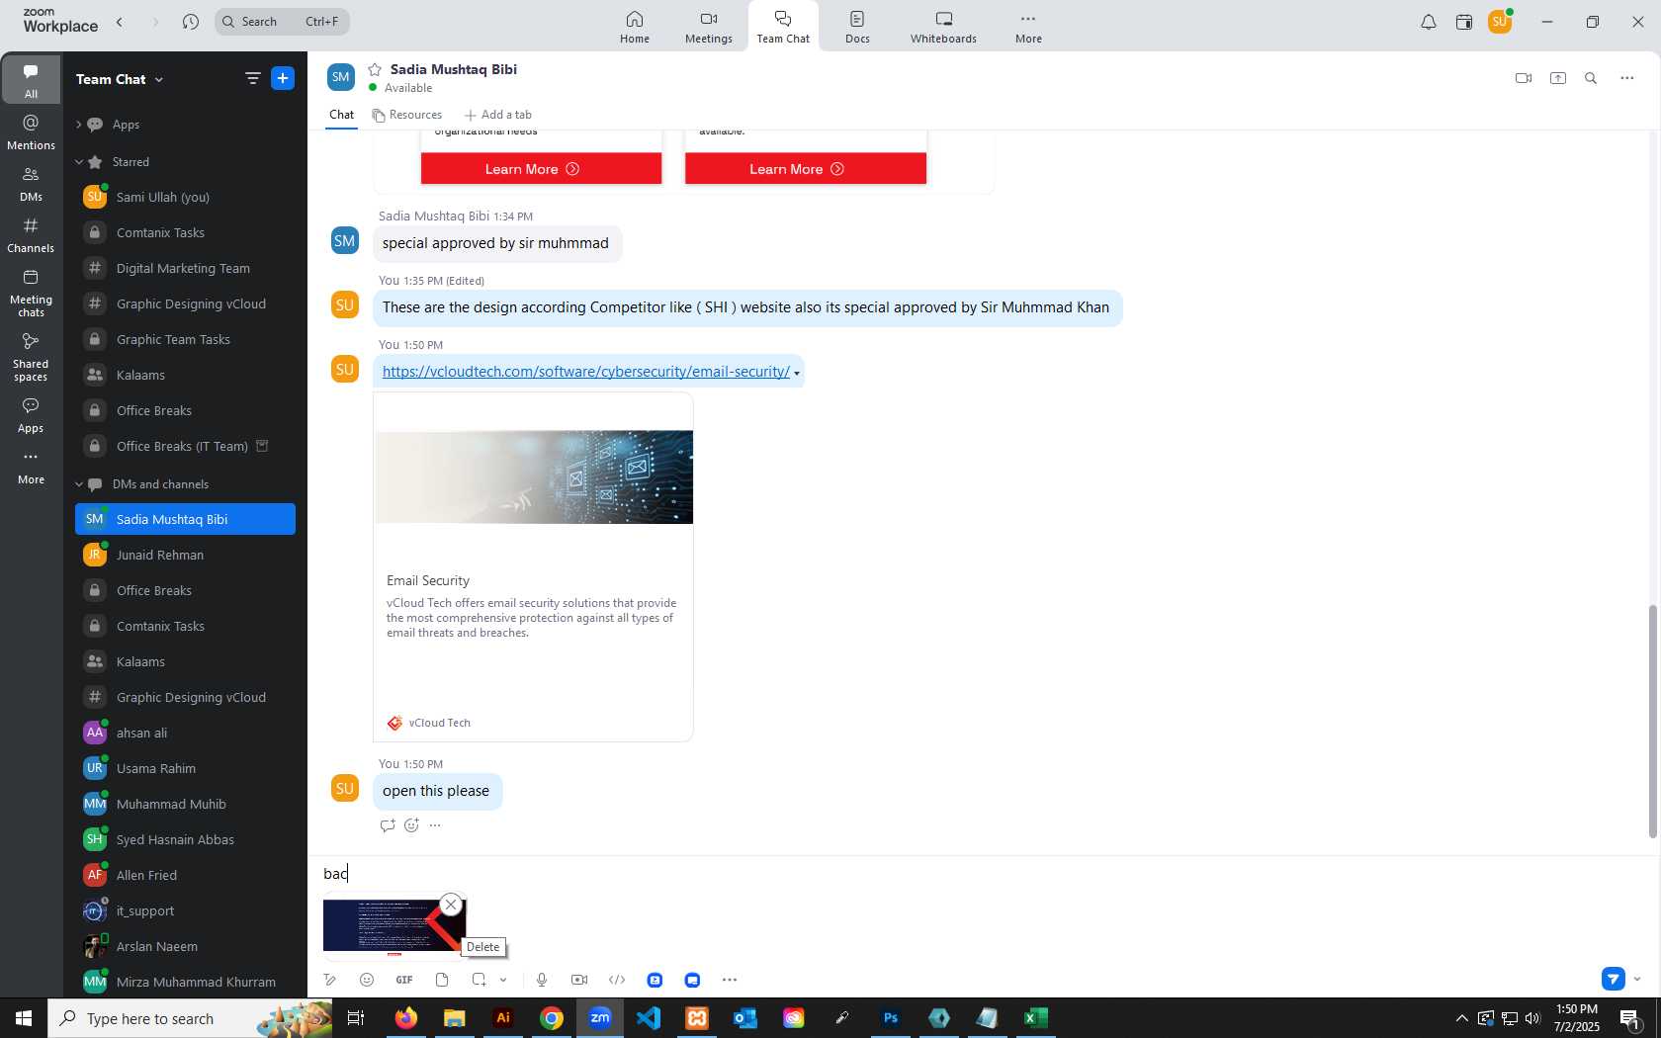Add emoji reaction to last message
Image resolution: width=1661 pixels, height=1038 pixels.
click(x=411, y=825)
